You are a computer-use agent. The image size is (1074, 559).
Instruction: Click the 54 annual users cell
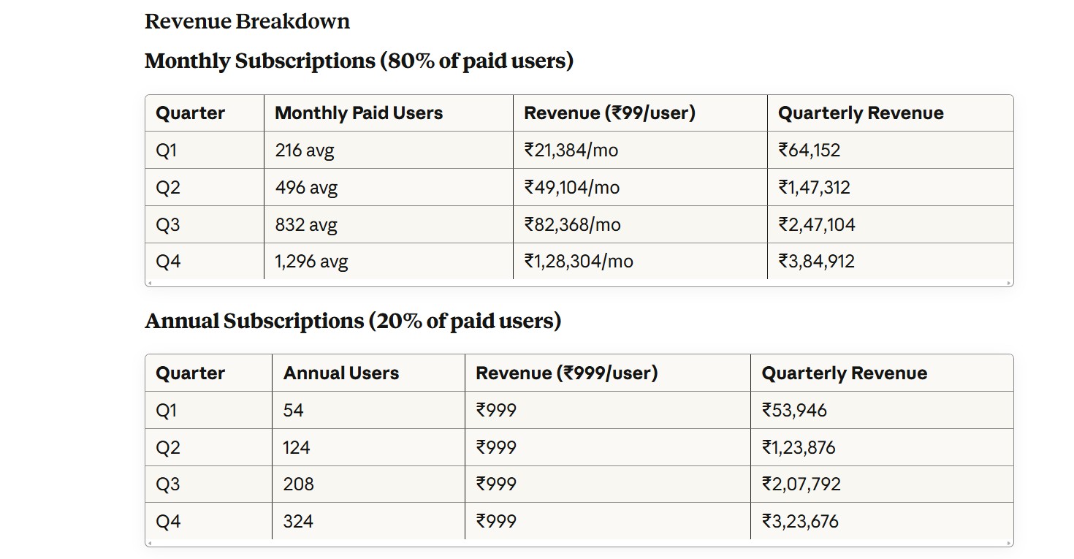[294, 411]
